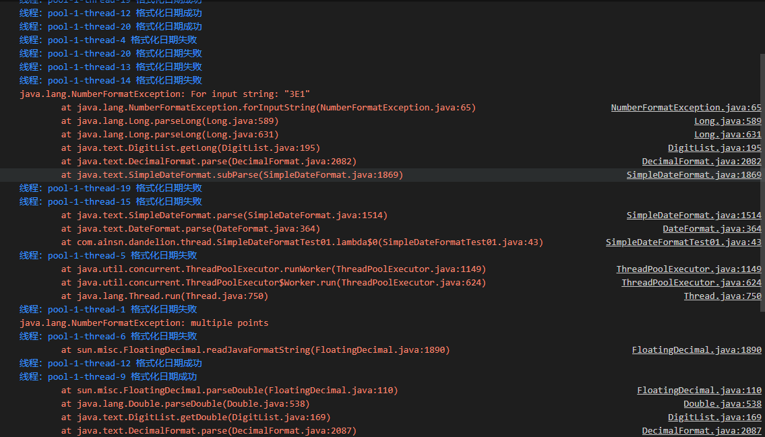This screenshot has width=765, height=437.
Task: Open the right-side DecimalFormat.java:2087 source link
Action: [x=701, y=431]
